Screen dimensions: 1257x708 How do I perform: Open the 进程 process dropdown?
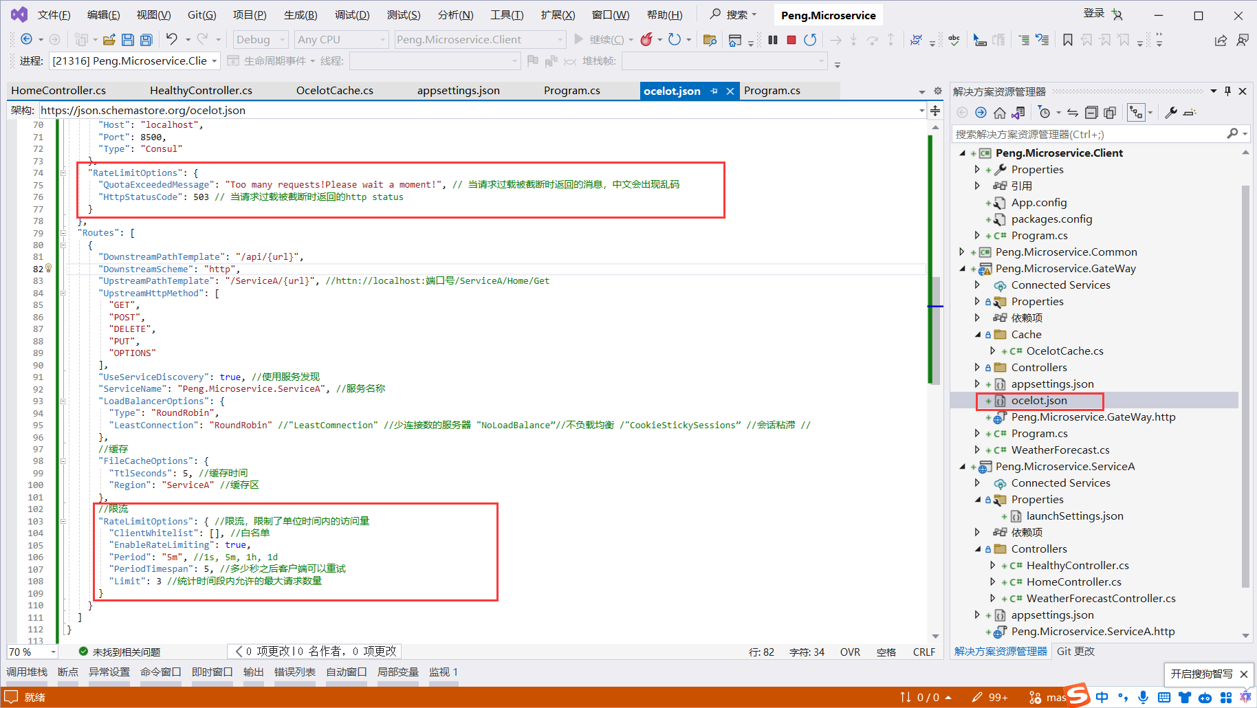pos(135,61)
